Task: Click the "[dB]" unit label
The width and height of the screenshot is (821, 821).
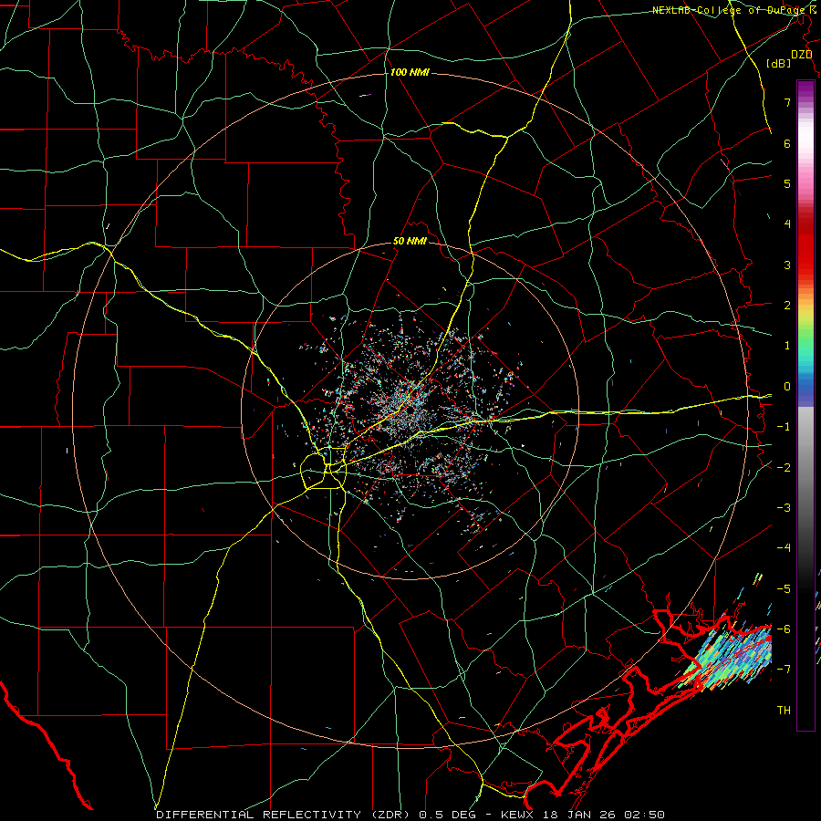Action: point(779,63)
